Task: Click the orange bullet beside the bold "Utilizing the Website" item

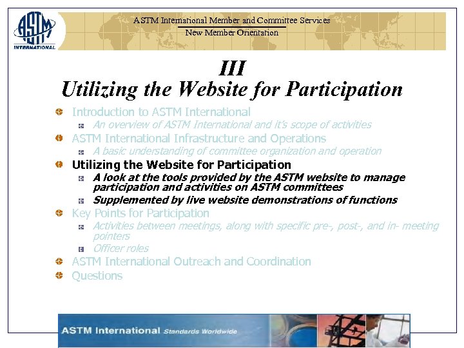Action: [59, 164]
